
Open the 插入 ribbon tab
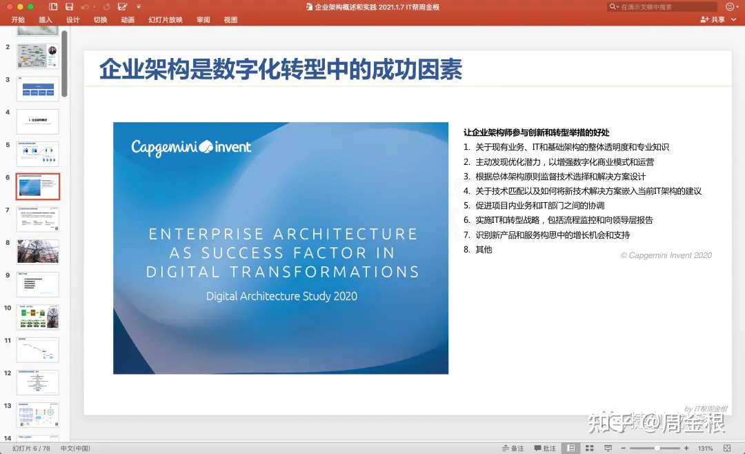tap(45, 19)
